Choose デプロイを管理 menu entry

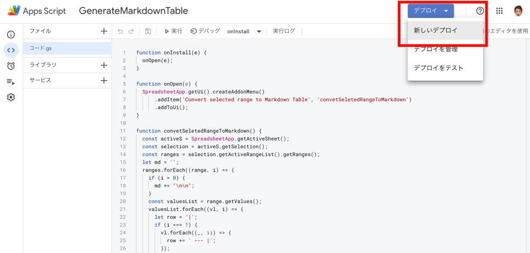coord(436,49)
